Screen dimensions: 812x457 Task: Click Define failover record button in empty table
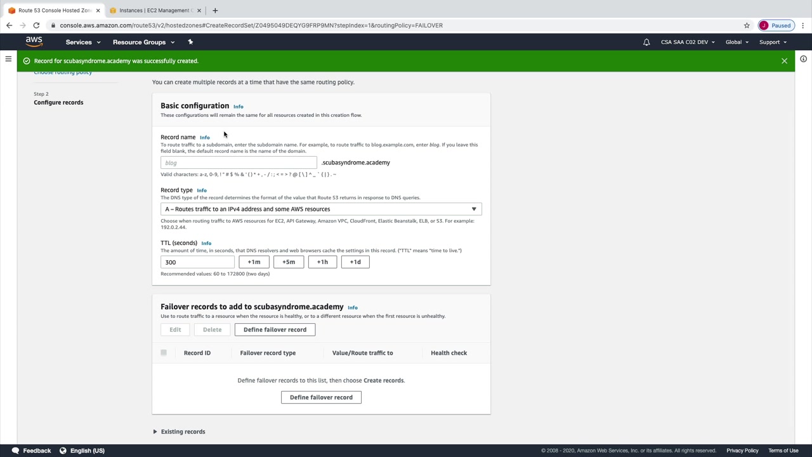point(321,397)
